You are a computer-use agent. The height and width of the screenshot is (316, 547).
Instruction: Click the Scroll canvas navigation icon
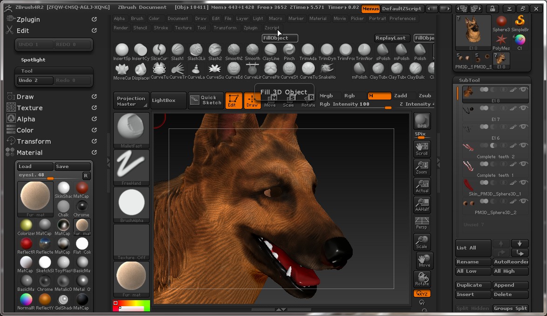tap(422, 149)
